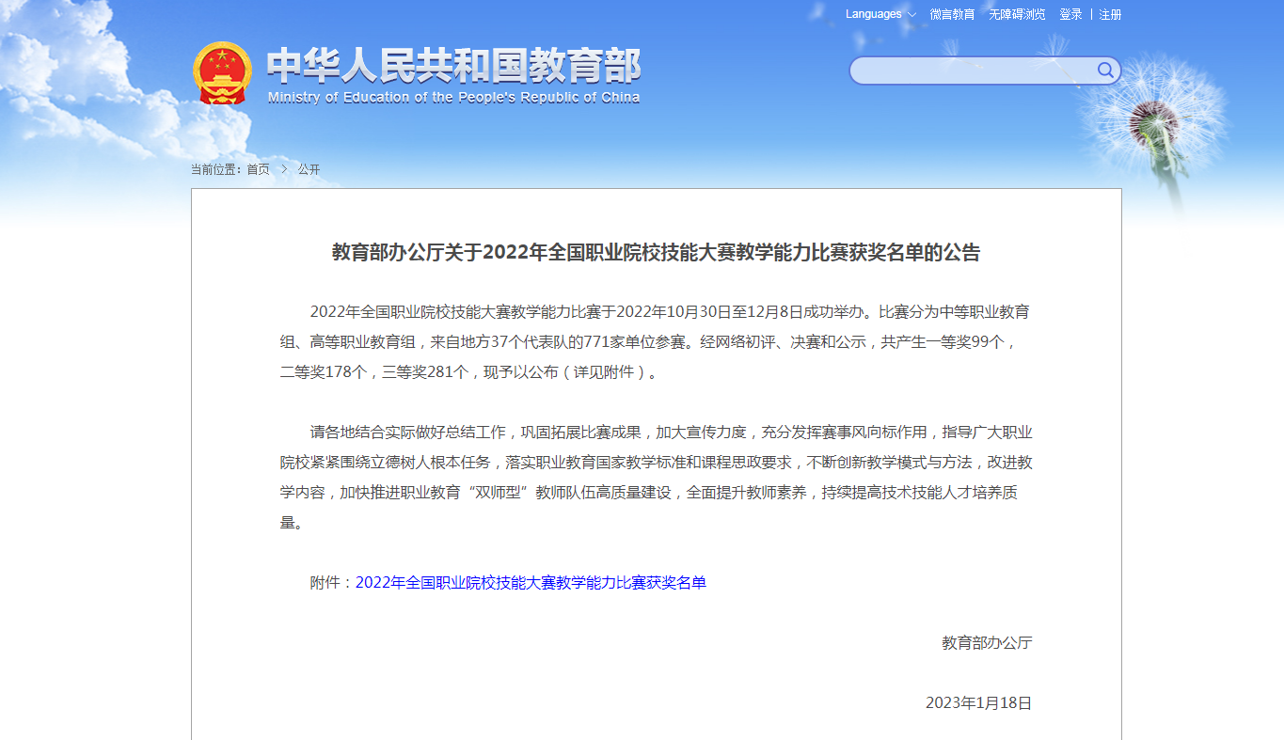The height and width of the screenshot is (740, 1284).
Task: Click the 教育部办公厅 signature line
Action: pyautogui.click(x=987, y=643)
